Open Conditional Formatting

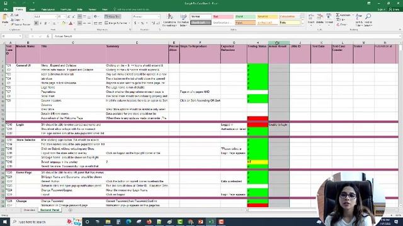point(169,20)
